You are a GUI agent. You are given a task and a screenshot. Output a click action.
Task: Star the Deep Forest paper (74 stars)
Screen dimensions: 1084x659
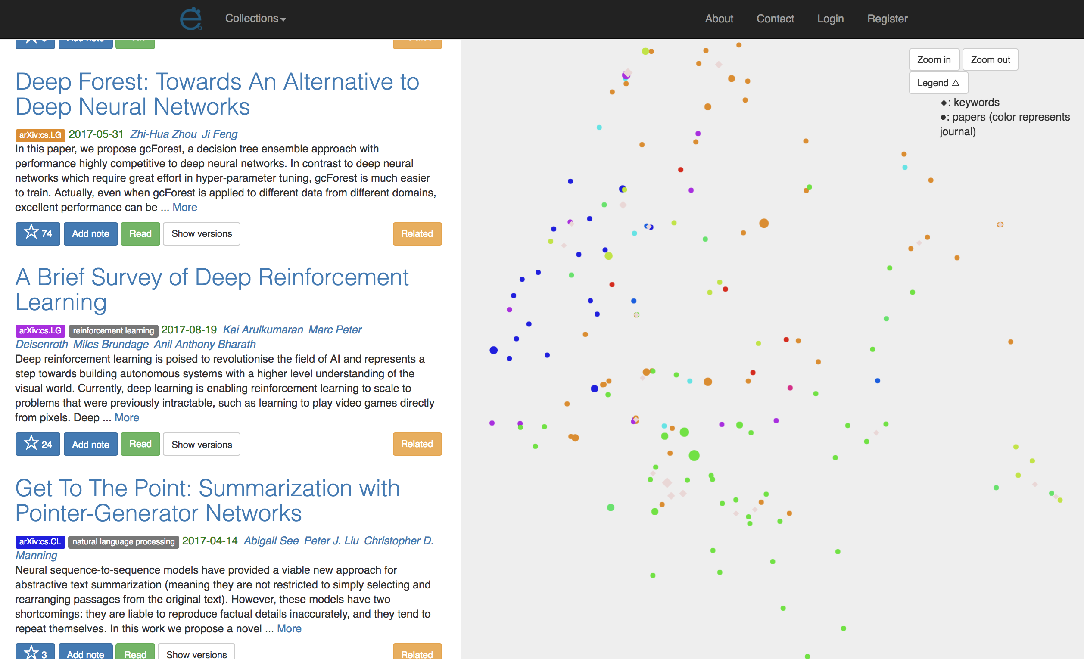coord(38,233)
